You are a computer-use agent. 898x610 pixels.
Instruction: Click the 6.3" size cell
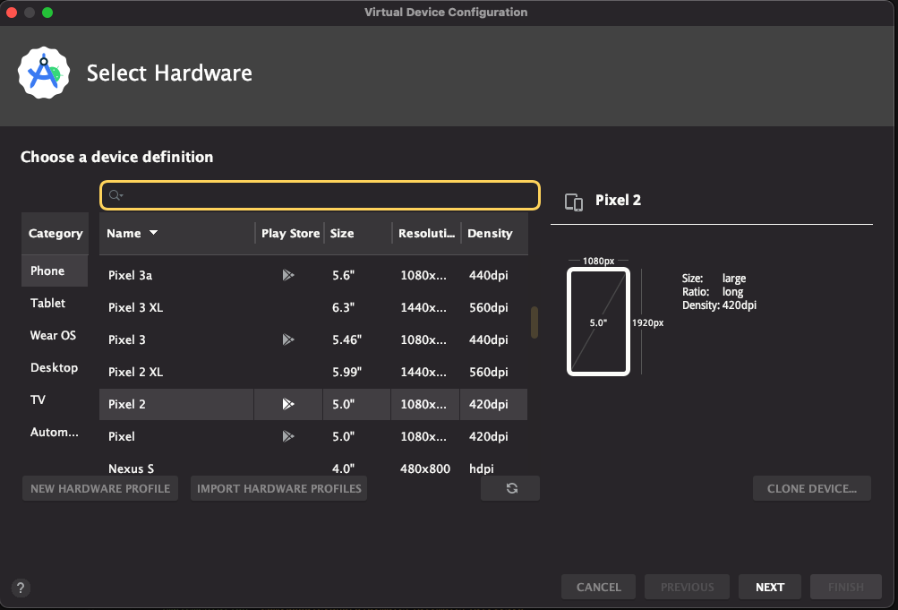[343, 307]
